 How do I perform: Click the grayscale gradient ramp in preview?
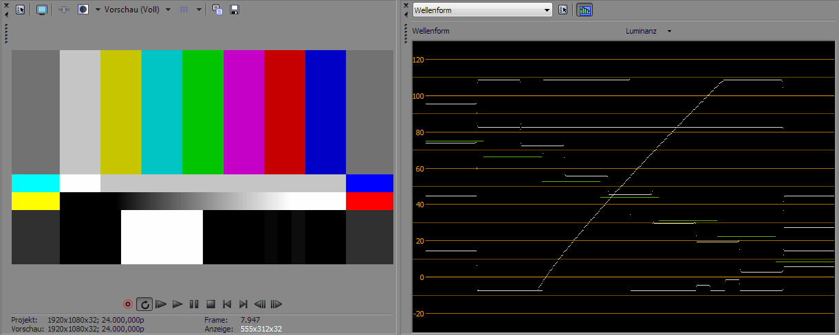tap(203, 200)
